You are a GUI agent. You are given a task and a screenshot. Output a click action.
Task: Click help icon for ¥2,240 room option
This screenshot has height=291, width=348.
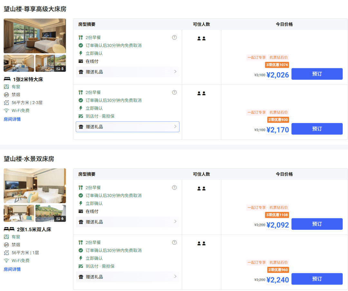[x=174, y=242]
